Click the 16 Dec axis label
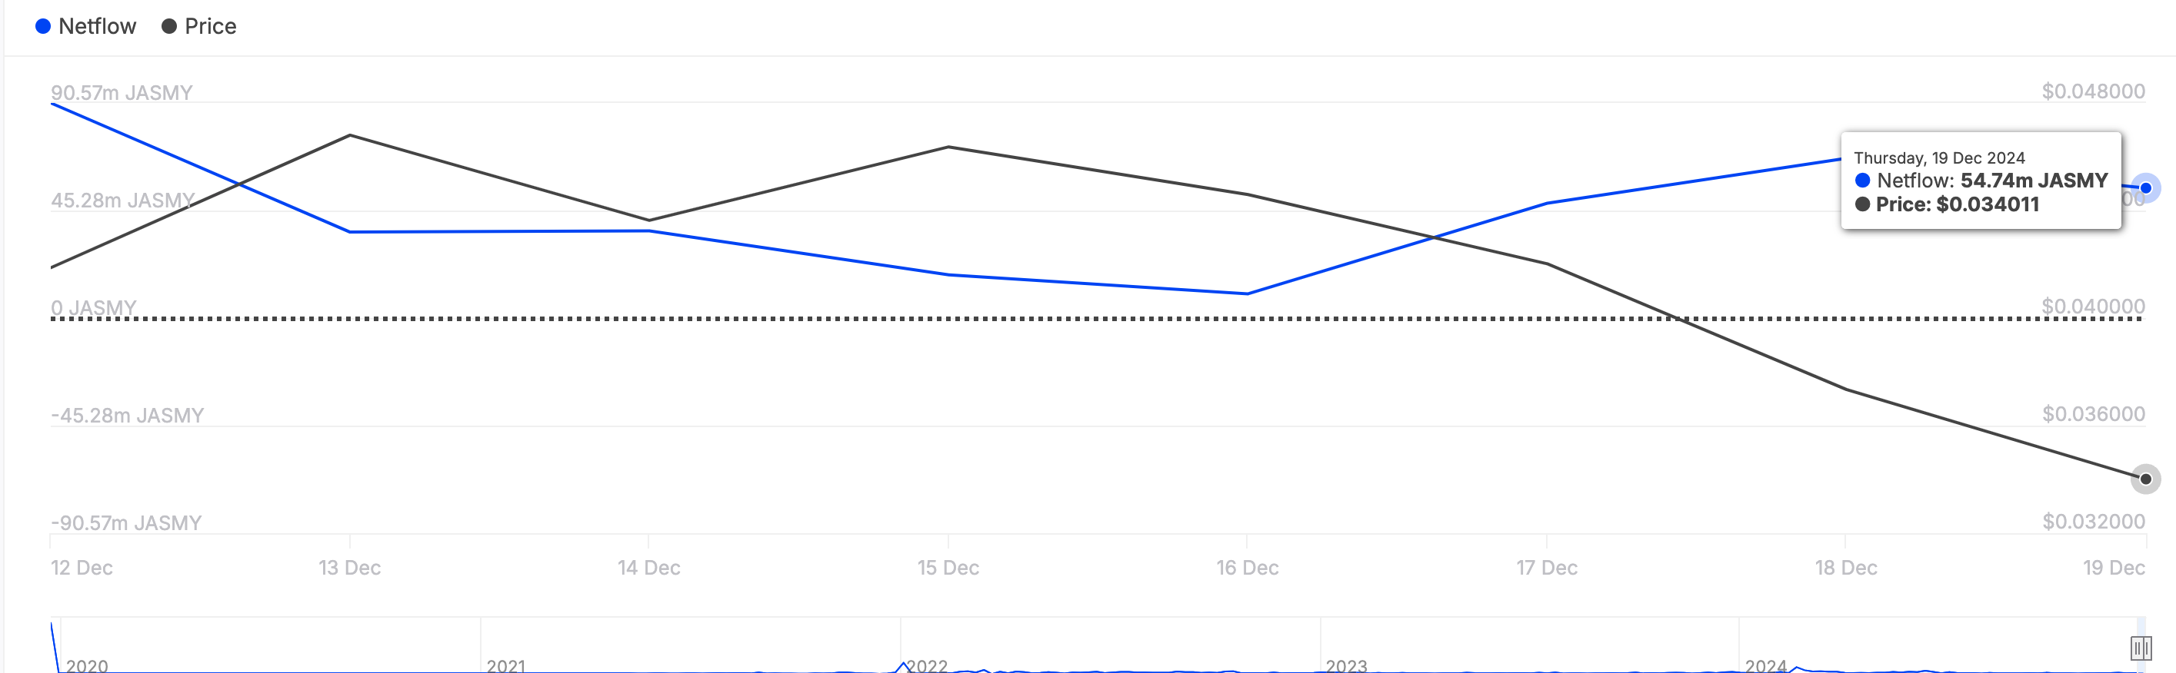 coord(1248,568)
